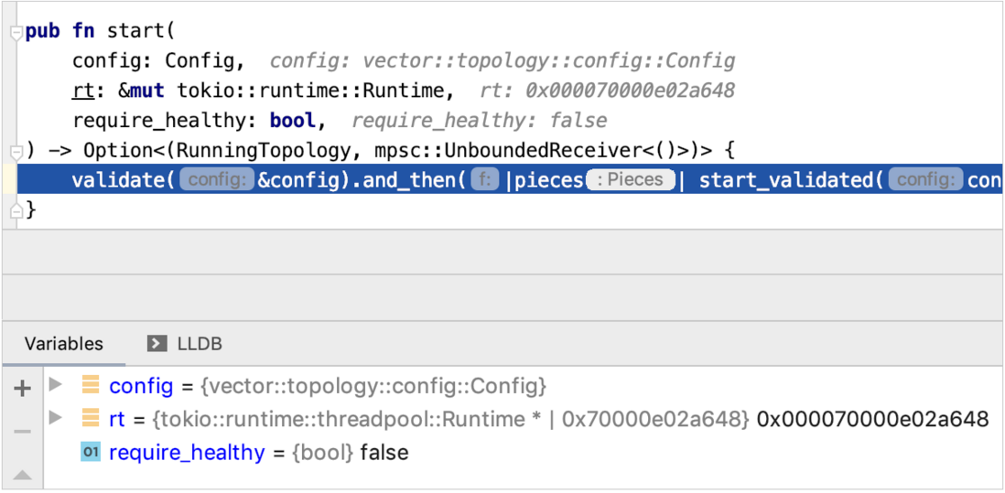Select the rt pointer variable icon
This screenshot has width=1005, height=493.
coord(91,419)
